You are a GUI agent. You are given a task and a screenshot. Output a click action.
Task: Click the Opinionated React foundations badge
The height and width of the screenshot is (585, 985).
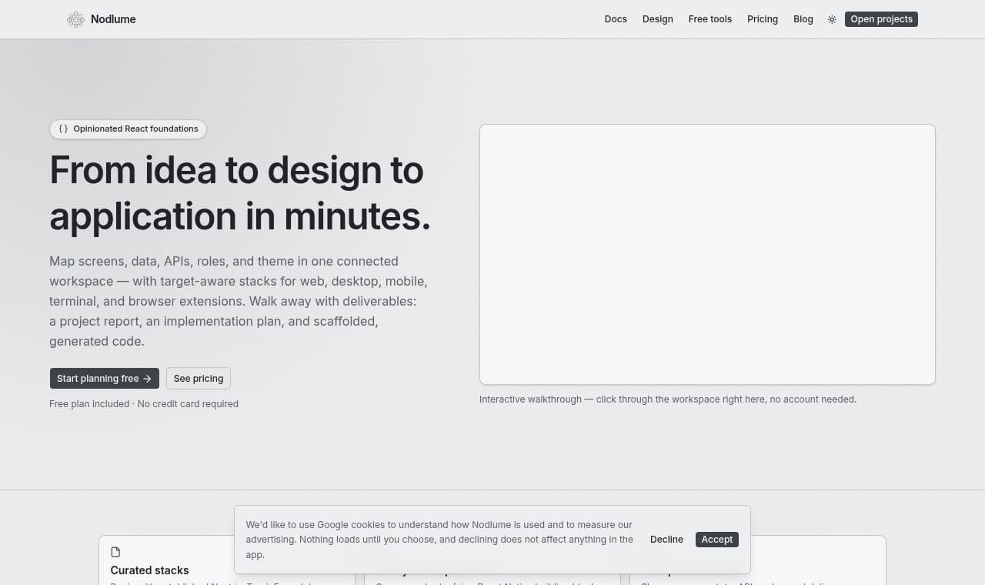(129, 129)
